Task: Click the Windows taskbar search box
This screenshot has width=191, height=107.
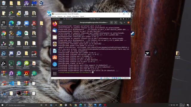Action: 22,105
